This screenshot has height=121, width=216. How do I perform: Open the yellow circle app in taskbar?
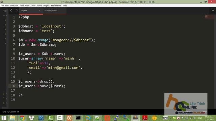(x=154, y=118)
